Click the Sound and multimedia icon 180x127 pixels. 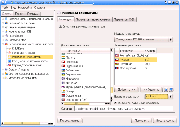click(x=6, y=27)
